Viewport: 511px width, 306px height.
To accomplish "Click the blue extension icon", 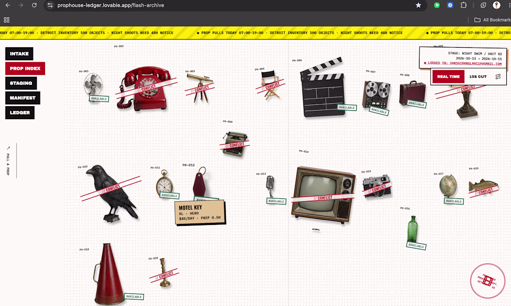I will 450,5.
